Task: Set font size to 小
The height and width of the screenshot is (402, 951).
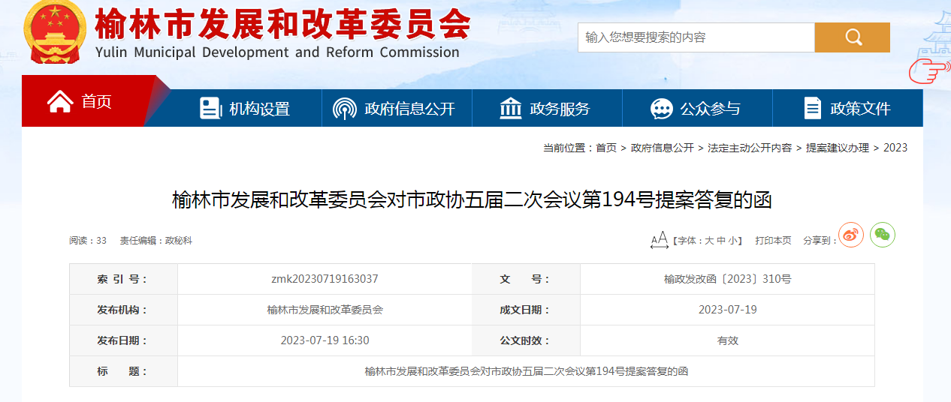Action: click(x=732, y=241)
